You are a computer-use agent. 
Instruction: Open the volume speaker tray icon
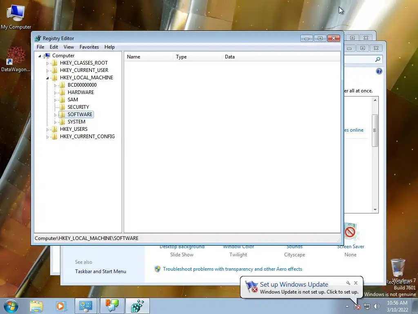pyautogui.click(x=377, y=307)
